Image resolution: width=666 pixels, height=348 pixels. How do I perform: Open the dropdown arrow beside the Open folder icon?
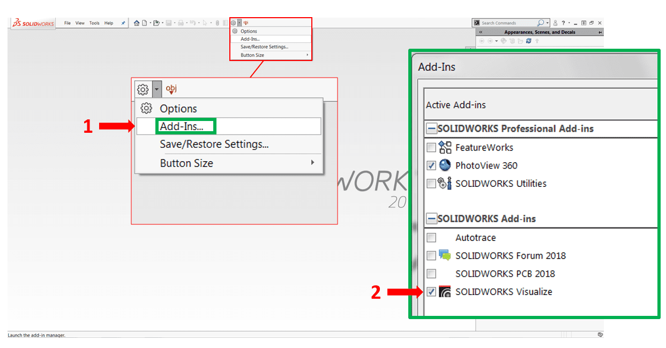(x=162, y=23)
